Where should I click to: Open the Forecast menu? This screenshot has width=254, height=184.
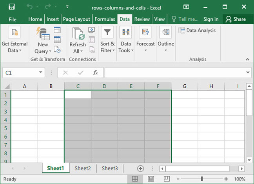pos(145,40)
